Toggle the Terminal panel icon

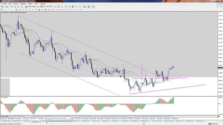22,7
